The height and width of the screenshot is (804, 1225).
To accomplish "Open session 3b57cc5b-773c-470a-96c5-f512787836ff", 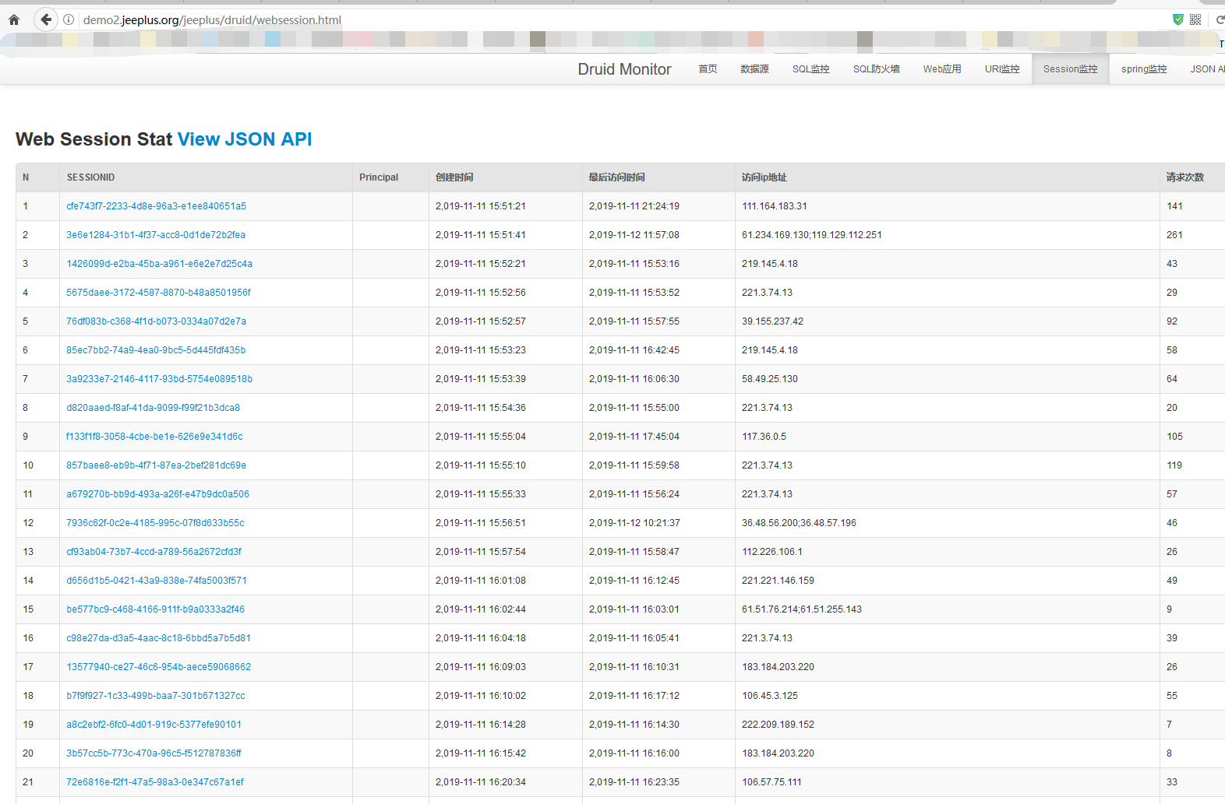I will pyautogui.click(x=154, y=753).
